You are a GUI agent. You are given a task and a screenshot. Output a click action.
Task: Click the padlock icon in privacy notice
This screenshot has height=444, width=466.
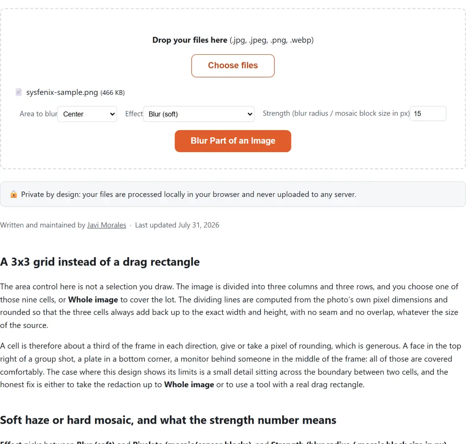pyautogui.click(x=14, y=194)
